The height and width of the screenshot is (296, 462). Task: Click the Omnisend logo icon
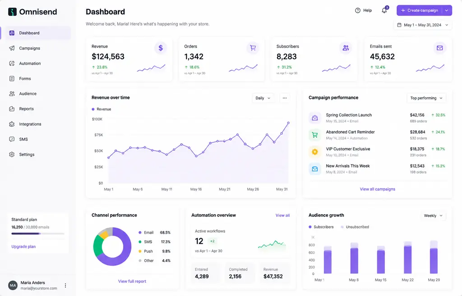[x=12, y=12]
